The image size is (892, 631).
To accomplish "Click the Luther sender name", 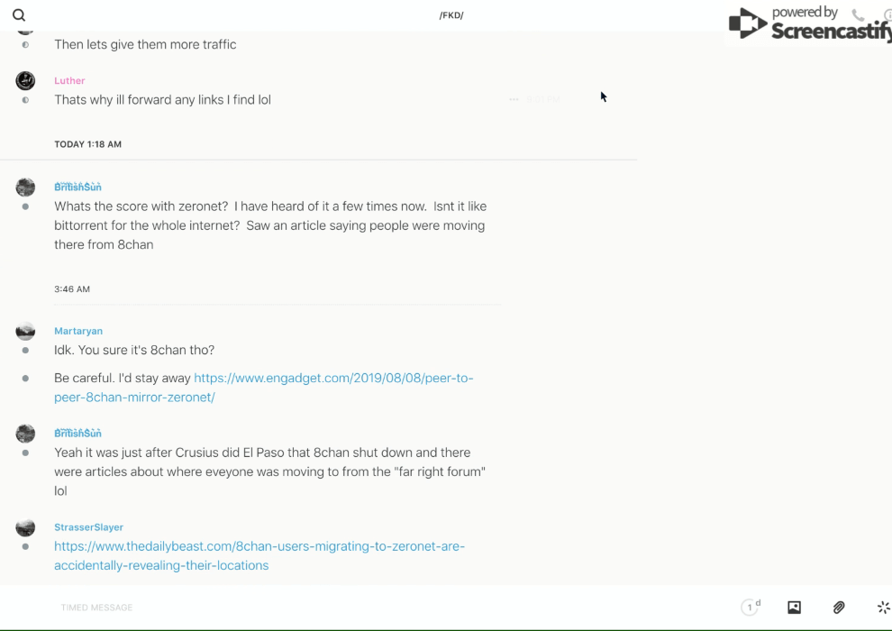I will pos(69,81).
